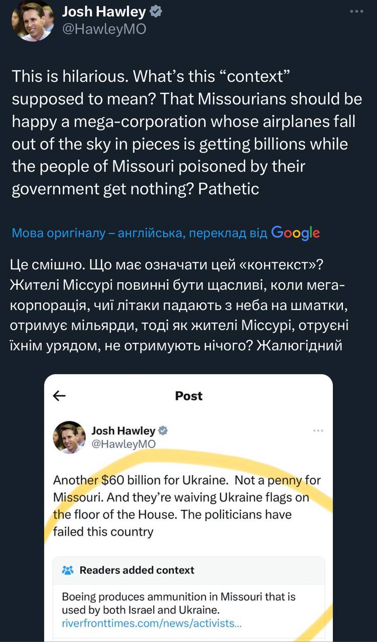Screen dimensions: 377x642
Task: Open the main tweet's three-dot more menu
Action: 355,11
